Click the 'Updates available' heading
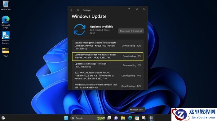The image size is (217, 121). (102, 27)
